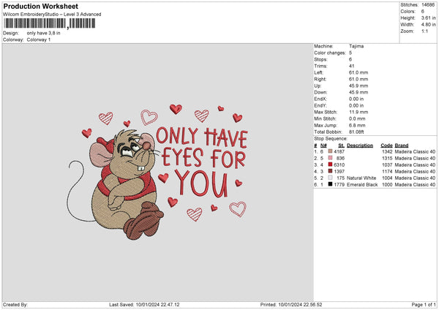Click the EndX value 0.00 in
This screenshot has height=310, width=439.
click(356, 99)
